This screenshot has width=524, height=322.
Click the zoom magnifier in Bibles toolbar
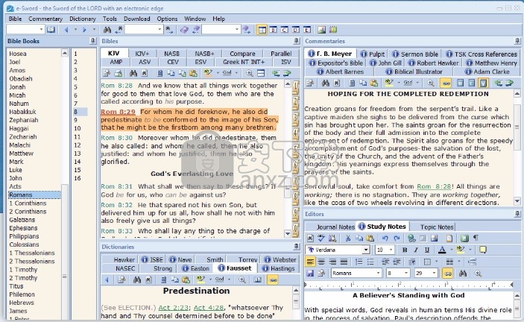[249, 73]
